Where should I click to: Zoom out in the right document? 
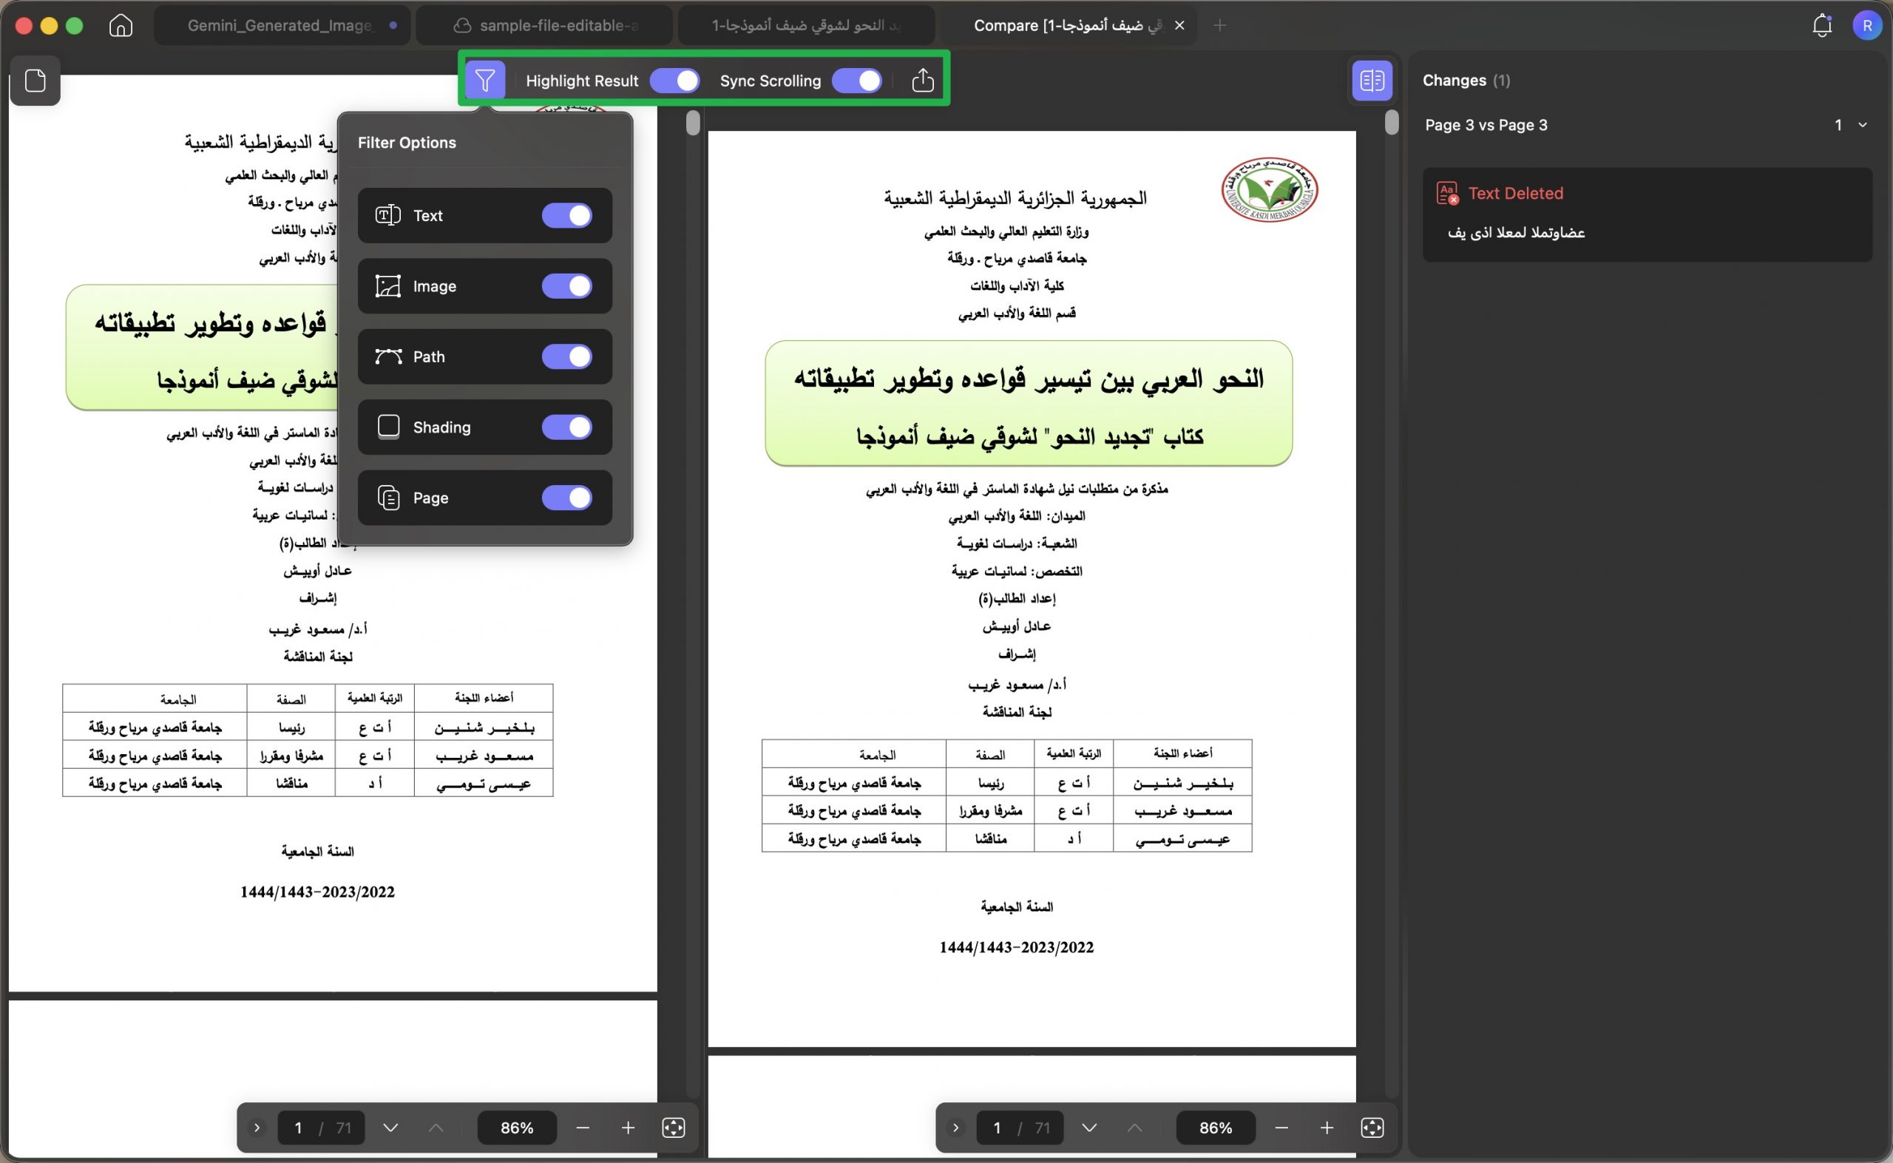1281,1128
